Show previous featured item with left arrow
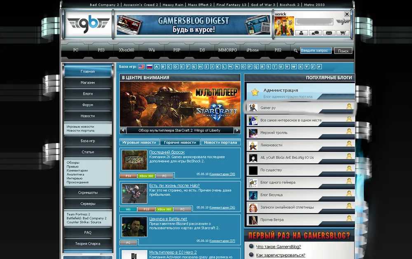 click(123, 130)
